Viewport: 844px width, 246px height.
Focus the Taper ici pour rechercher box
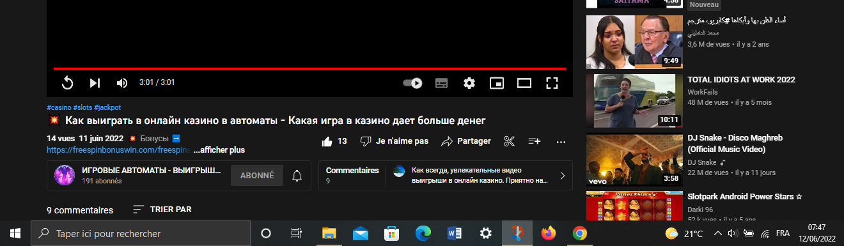[x=141, y=233]
